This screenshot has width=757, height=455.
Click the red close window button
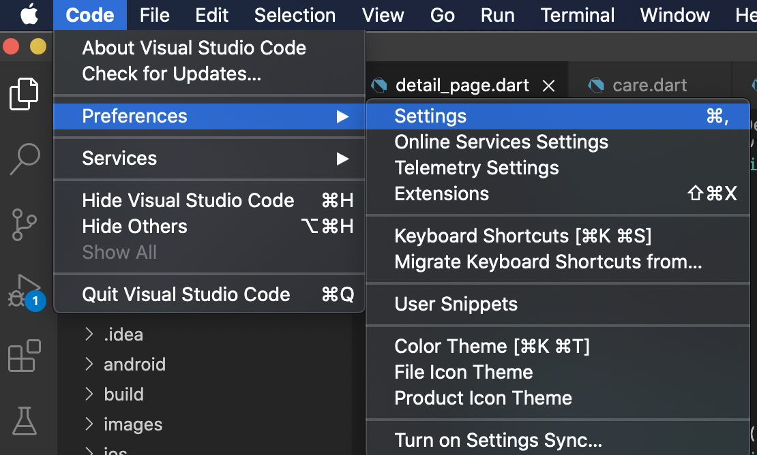pos(11,47)
